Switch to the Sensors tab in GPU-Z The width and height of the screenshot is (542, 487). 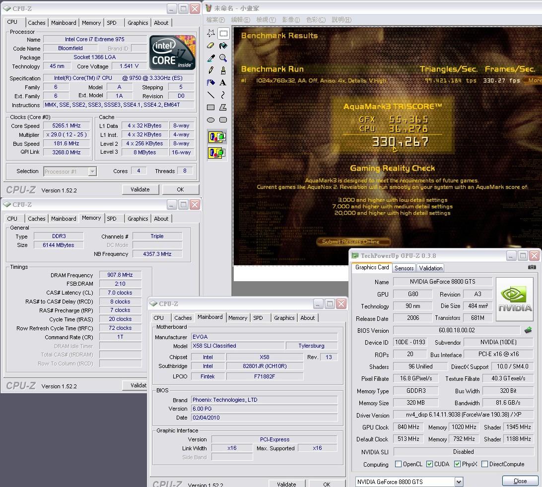[404, 268]
